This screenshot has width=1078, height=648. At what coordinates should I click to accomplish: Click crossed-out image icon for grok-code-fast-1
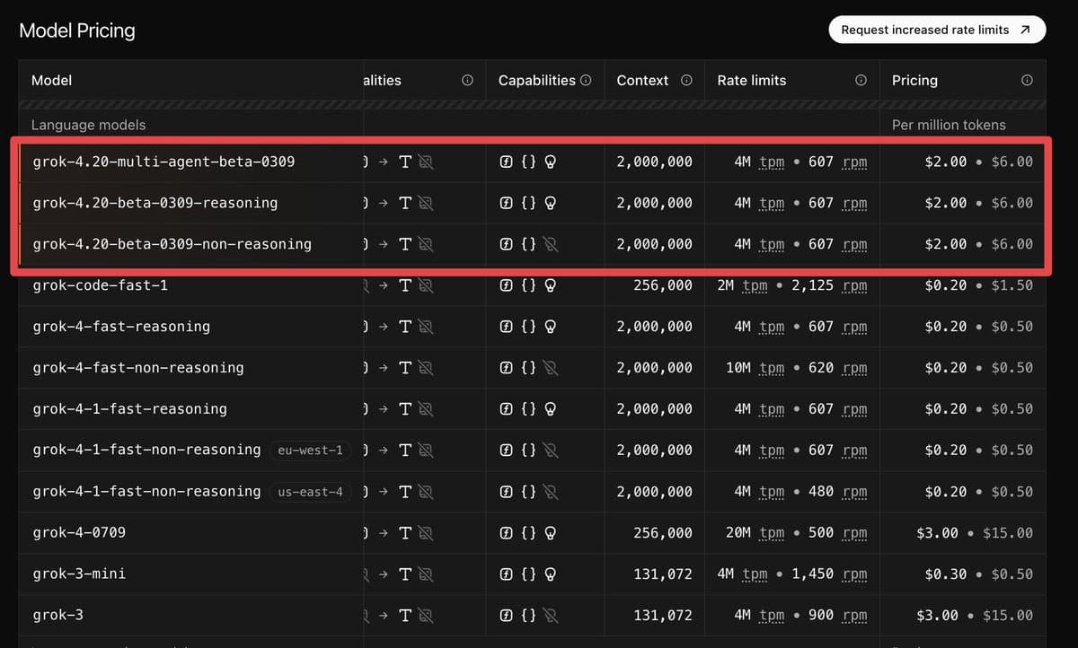[425, 285]
